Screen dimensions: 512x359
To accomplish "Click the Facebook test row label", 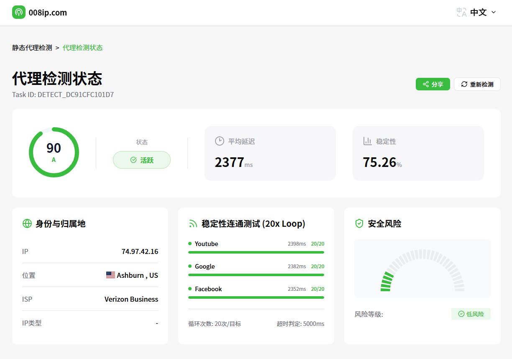I will [x=208, y=289].
